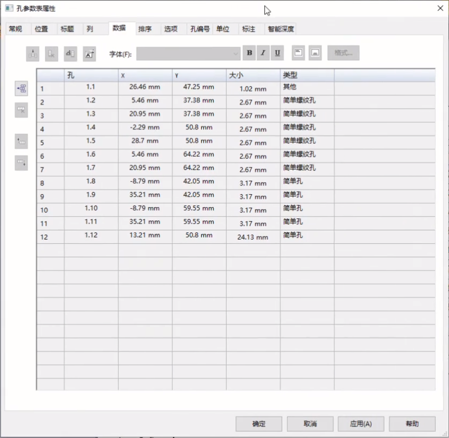
Task: Click the 24.13 mm size cell
Action: click(253, 237)
